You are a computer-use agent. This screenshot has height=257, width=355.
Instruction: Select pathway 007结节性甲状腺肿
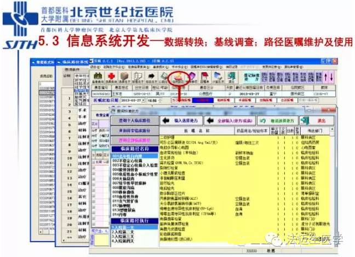[x=129, y=183]
